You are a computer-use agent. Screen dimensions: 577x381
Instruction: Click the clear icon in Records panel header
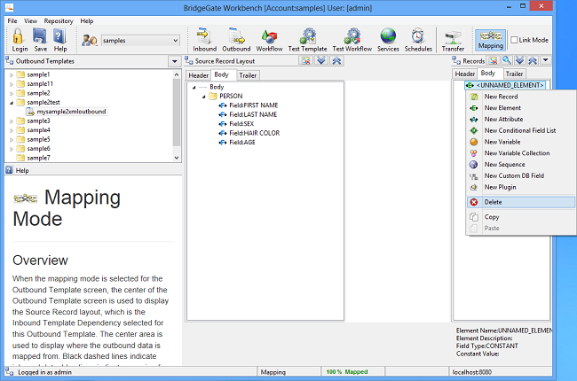[493, 60]
